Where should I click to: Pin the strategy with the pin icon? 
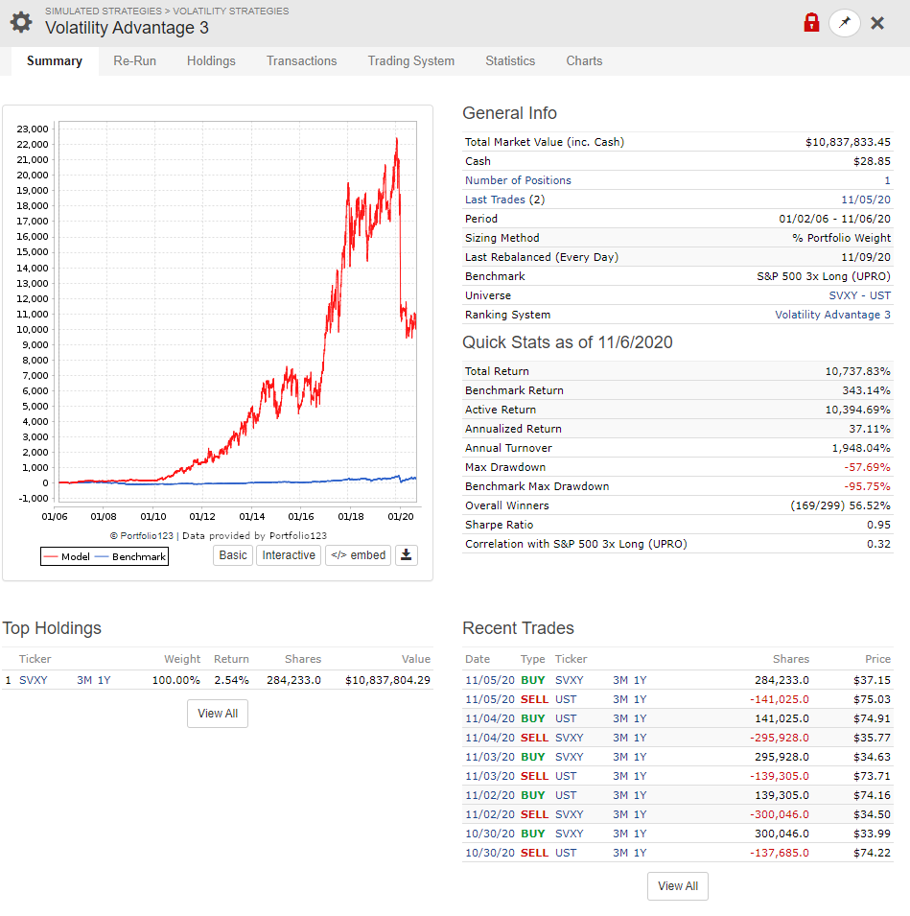tap(844, 23)
